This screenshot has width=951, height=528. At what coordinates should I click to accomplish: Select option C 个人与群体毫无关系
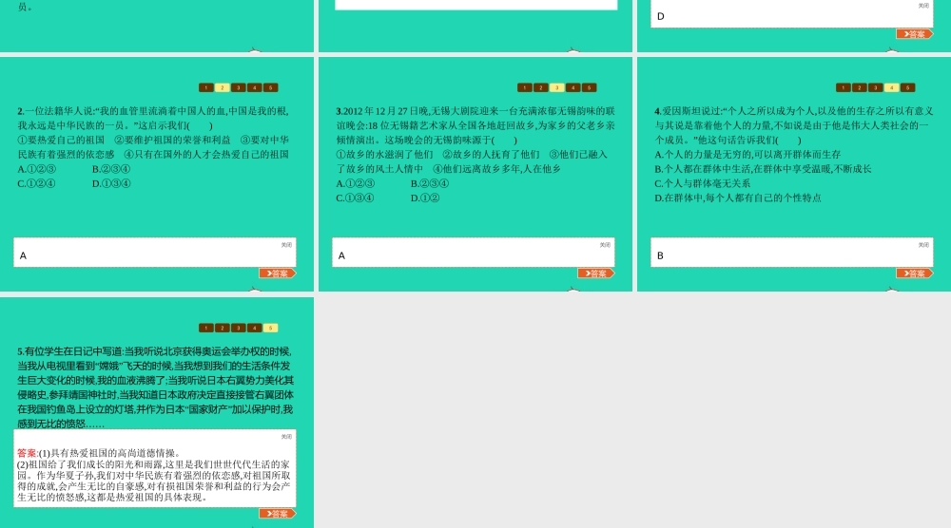tap(703, 183)
